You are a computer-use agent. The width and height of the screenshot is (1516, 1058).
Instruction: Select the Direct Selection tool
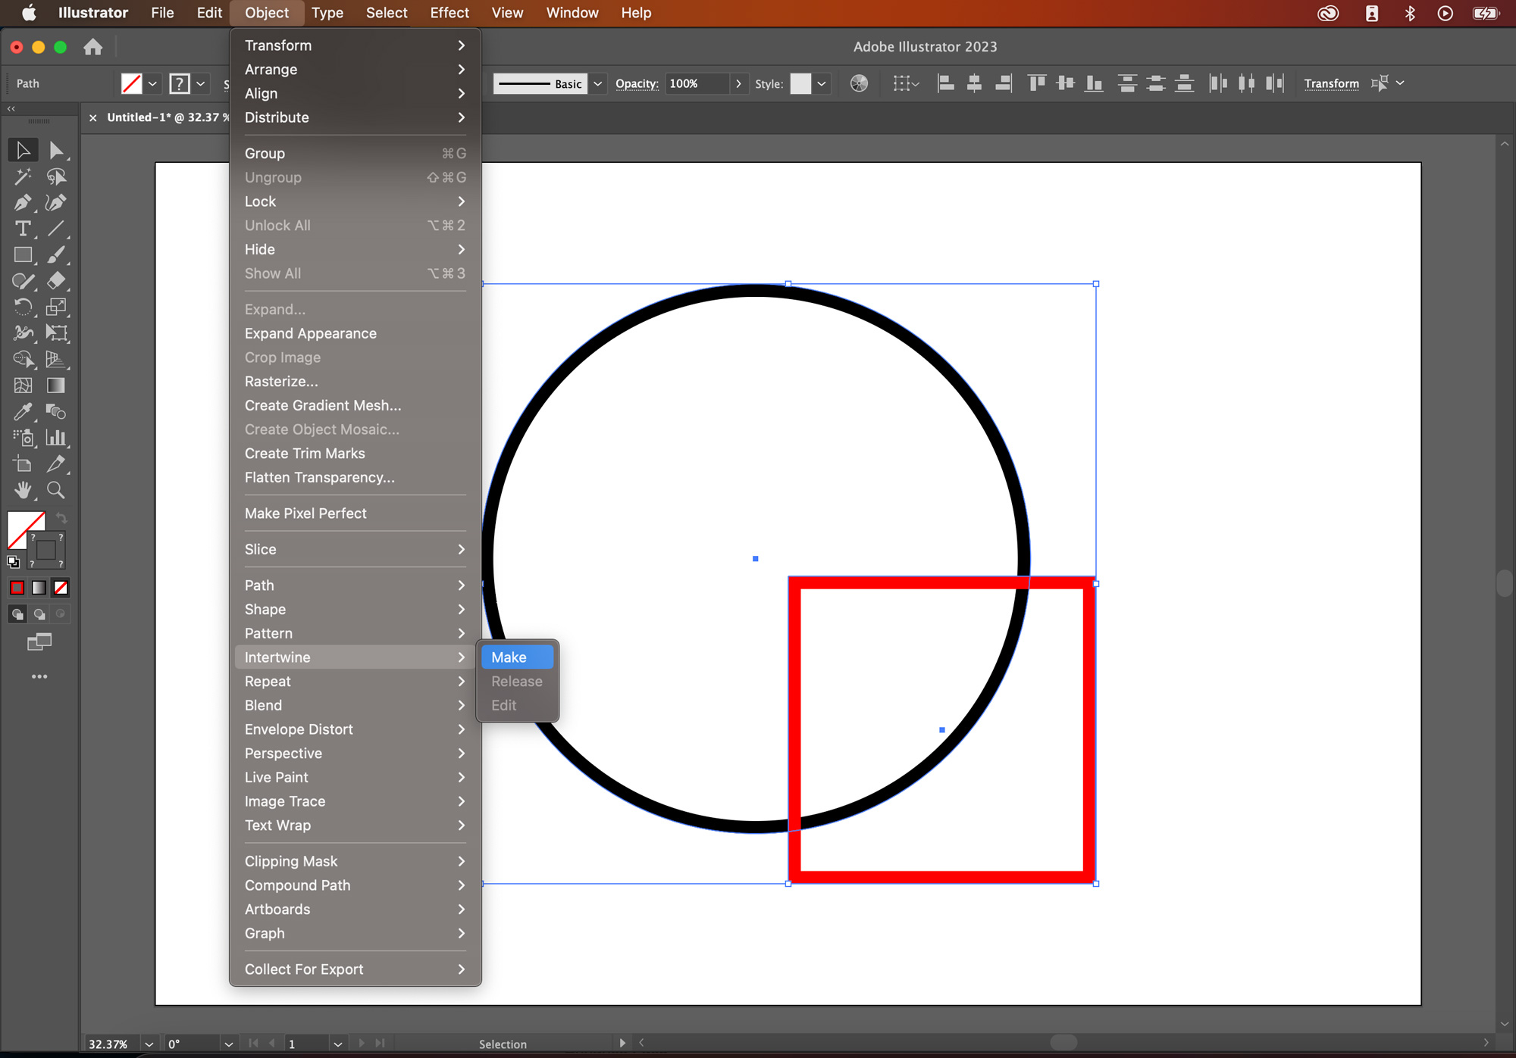pos(55,151)
